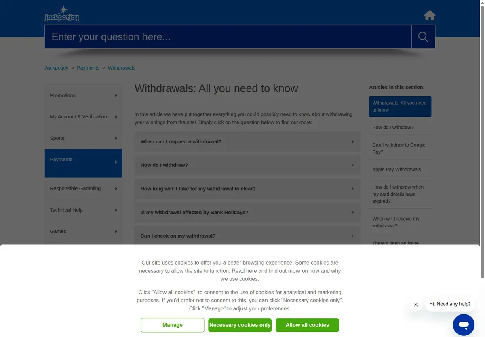Screen dimensions: 485x337
Task: Open Withdrawals breadcrumb link
Action: [x=122, y=67]
